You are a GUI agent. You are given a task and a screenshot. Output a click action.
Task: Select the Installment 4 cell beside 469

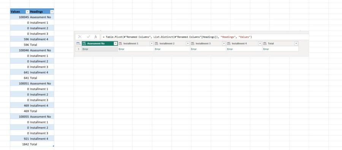42,106
